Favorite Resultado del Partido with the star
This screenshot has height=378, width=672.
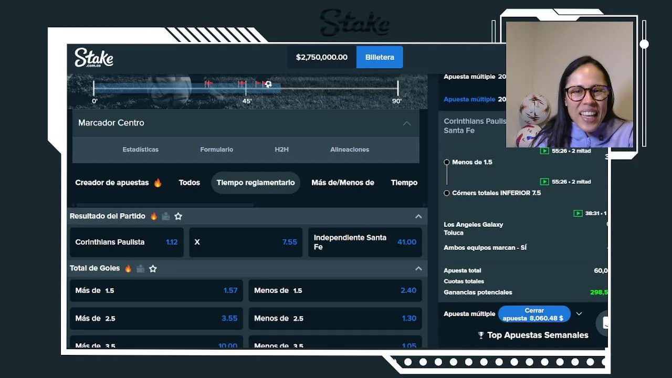pyautogui.click(x=178, y=216)
